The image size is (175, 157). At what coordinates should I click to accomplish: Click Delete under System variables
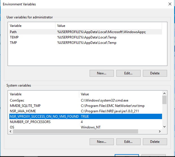point(155,142)
